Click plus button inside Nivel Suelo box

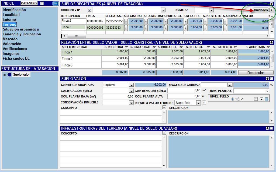pyautogui.click(x=261, y=99)
